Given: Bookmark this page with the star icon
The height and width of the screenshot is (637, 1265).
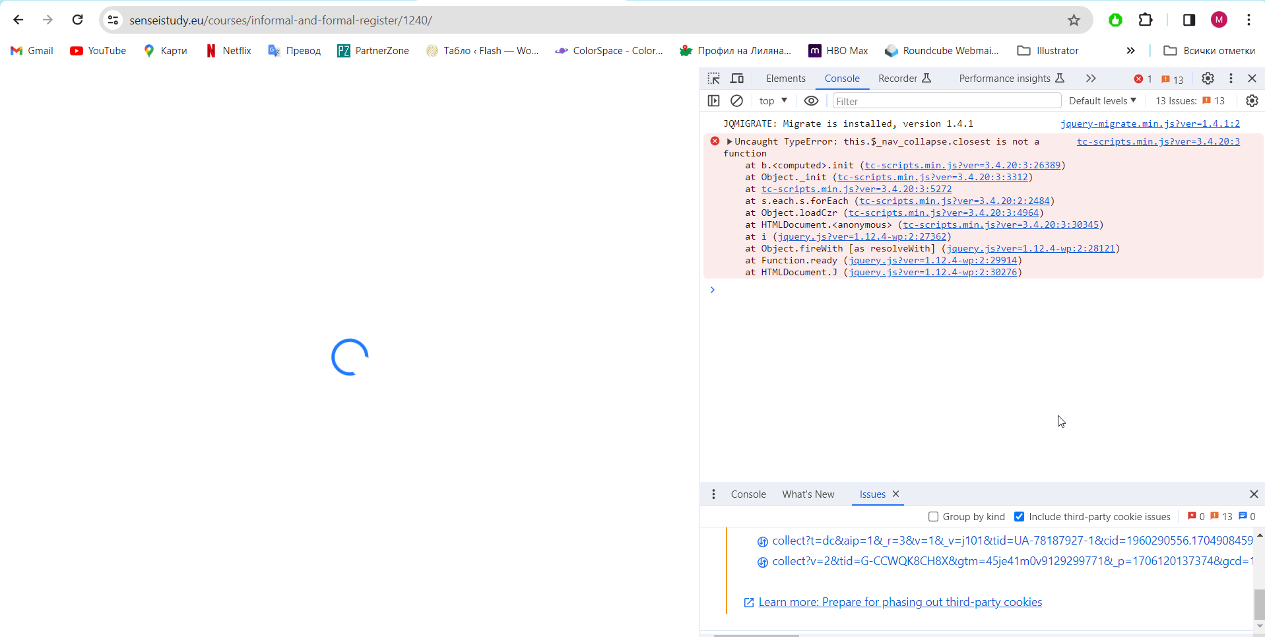Looking at the screenshot, I should click(x=1074, y=20).
